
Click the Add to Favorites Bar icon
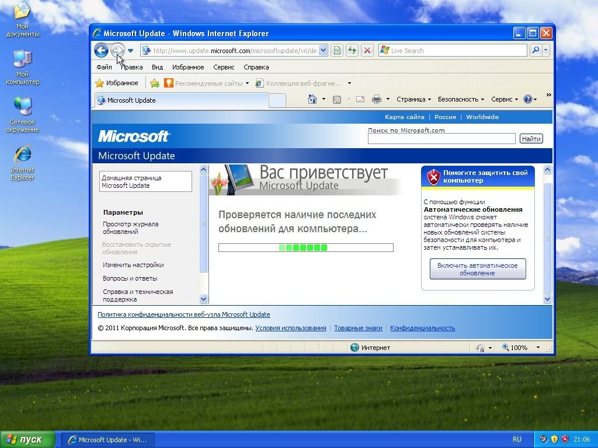tap(155, 83)
